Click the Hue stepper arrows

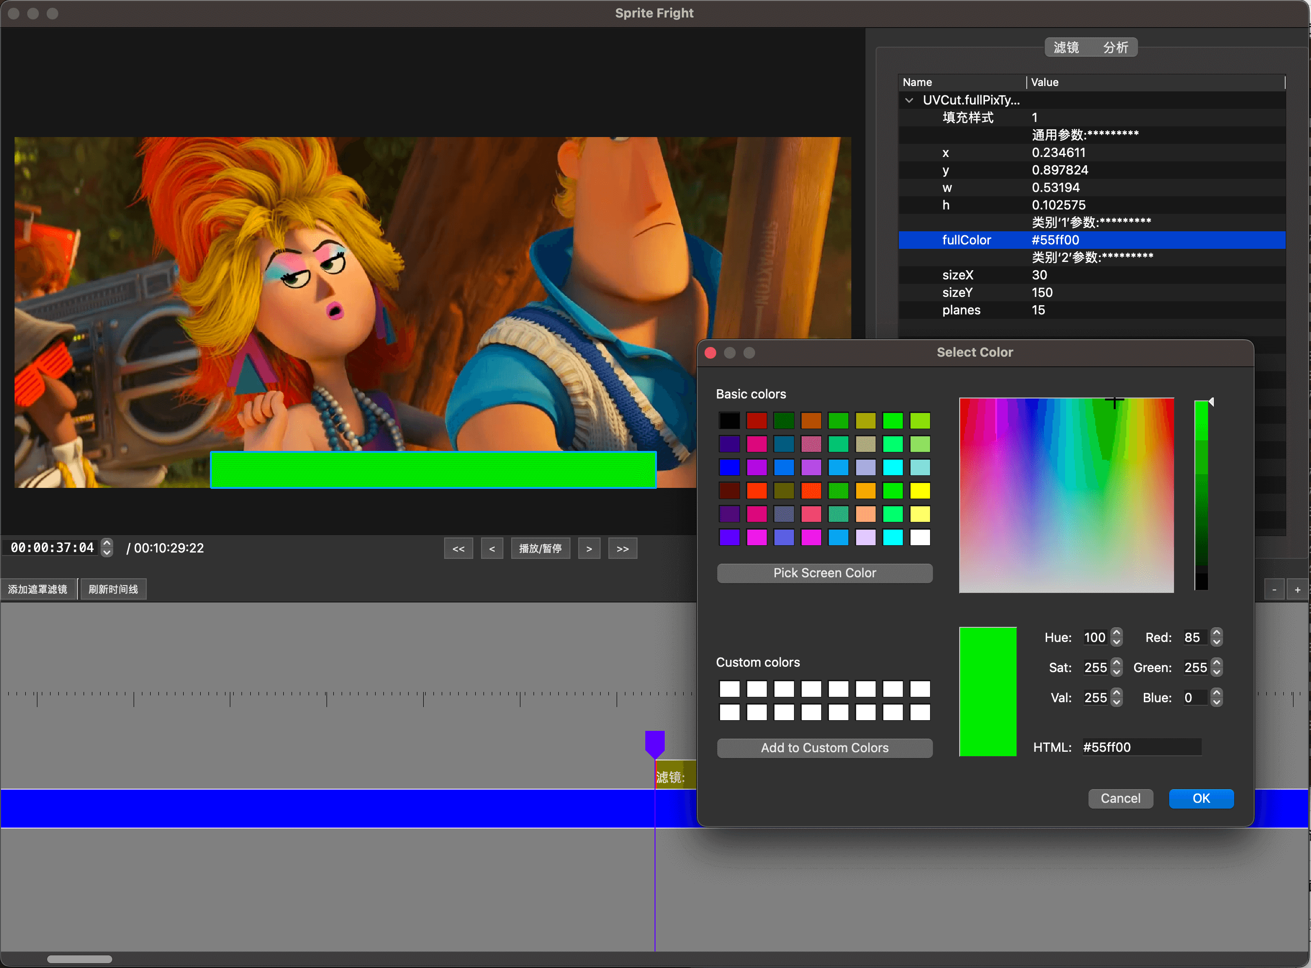[1116, 638]
